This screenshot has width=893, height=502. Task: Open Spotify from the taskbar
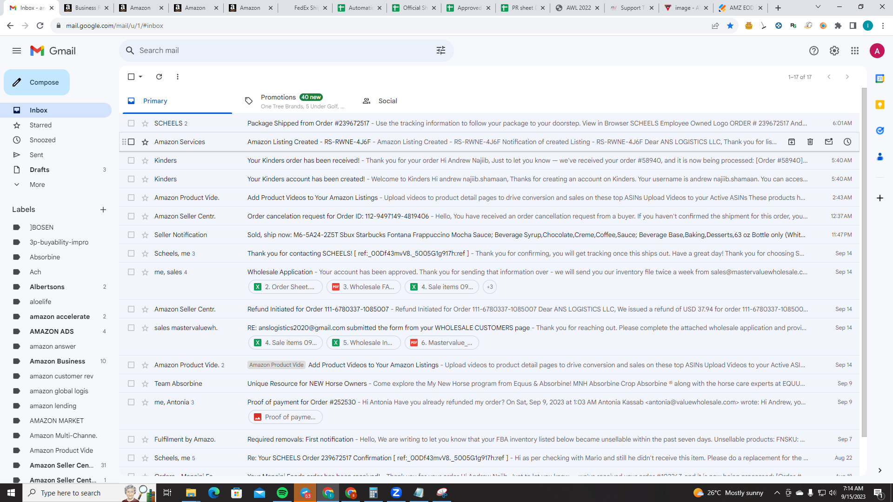[x=282, y=493]
